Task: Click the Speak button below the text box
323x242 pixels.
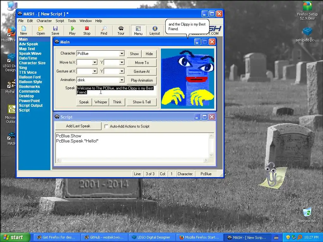Action: (x=84, y=102)
